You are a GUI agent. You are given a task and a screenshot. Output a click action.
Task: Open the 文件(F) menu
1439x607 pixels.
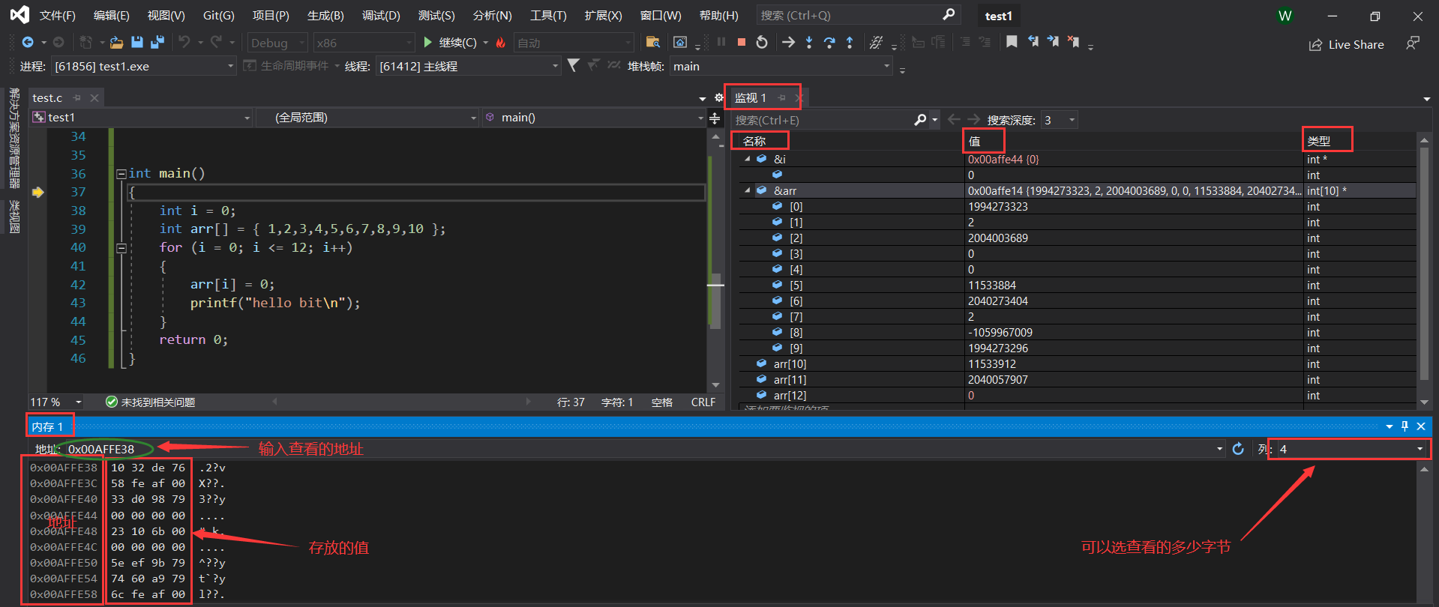58,16
